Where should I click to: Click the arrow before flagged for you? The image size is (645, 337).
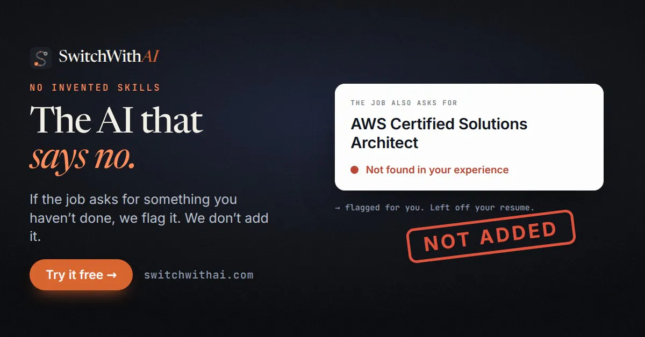coord(338,208)
